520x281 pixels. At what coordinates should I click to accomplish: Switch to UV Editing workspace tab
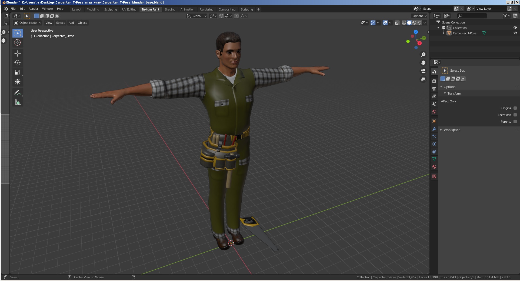pyautogui.click(x=129, y=9)
